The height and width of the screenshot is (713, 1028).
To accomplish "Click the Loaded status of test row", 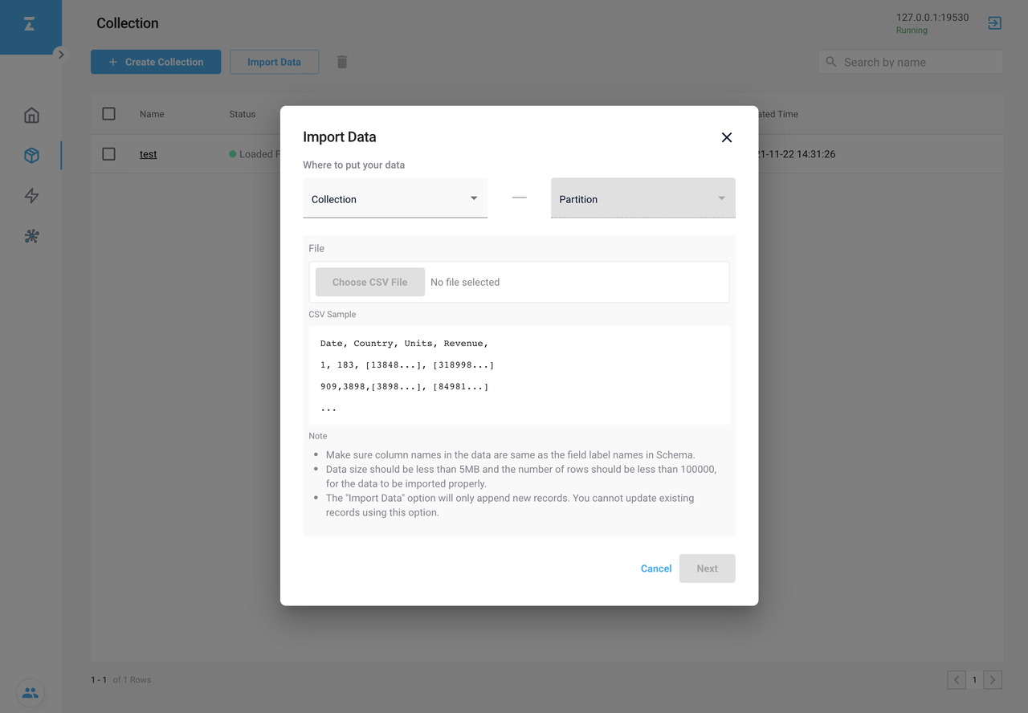I will 255,154.
